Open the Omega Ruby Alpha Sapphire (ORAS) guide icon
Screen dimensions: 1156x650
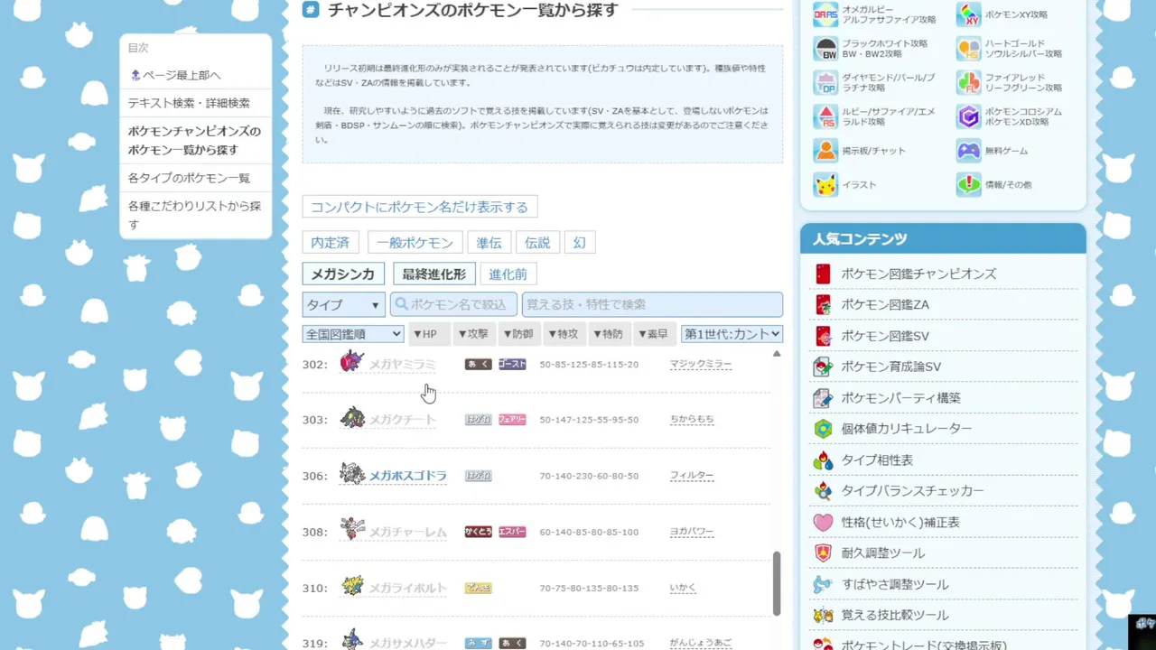(826, 14)
